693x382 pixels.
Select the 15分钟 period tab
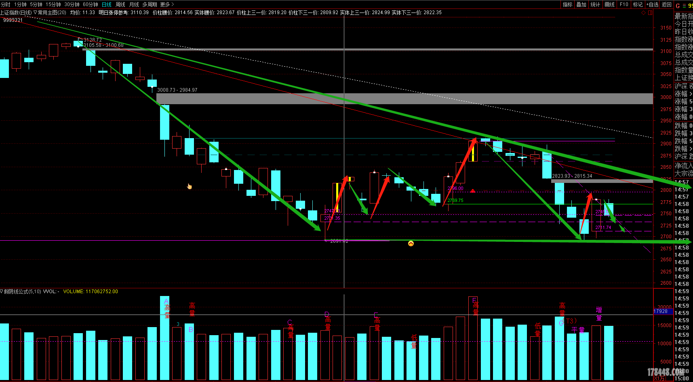[53, 4]
